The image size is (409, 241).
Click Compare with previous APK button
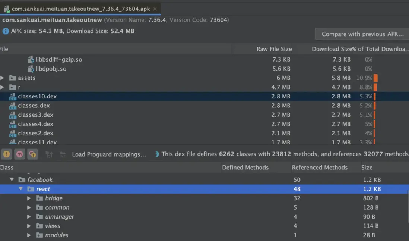click(362, 34)
